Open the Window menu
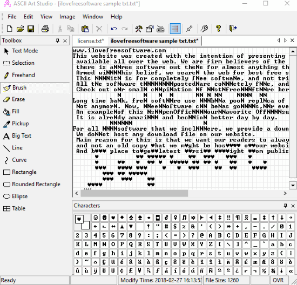Image resolution: width=297 pixels, height=285 pixels. [93, 17]
